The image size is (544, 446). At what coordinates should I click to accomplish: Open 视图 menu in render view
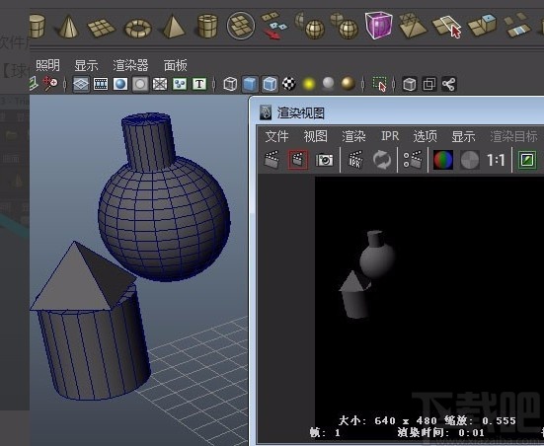click(315, 136)
